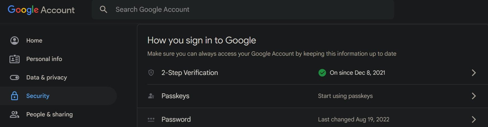Click the Google Account logo
The width and height of the screenshot is (488, 127).
pos(41,10)
